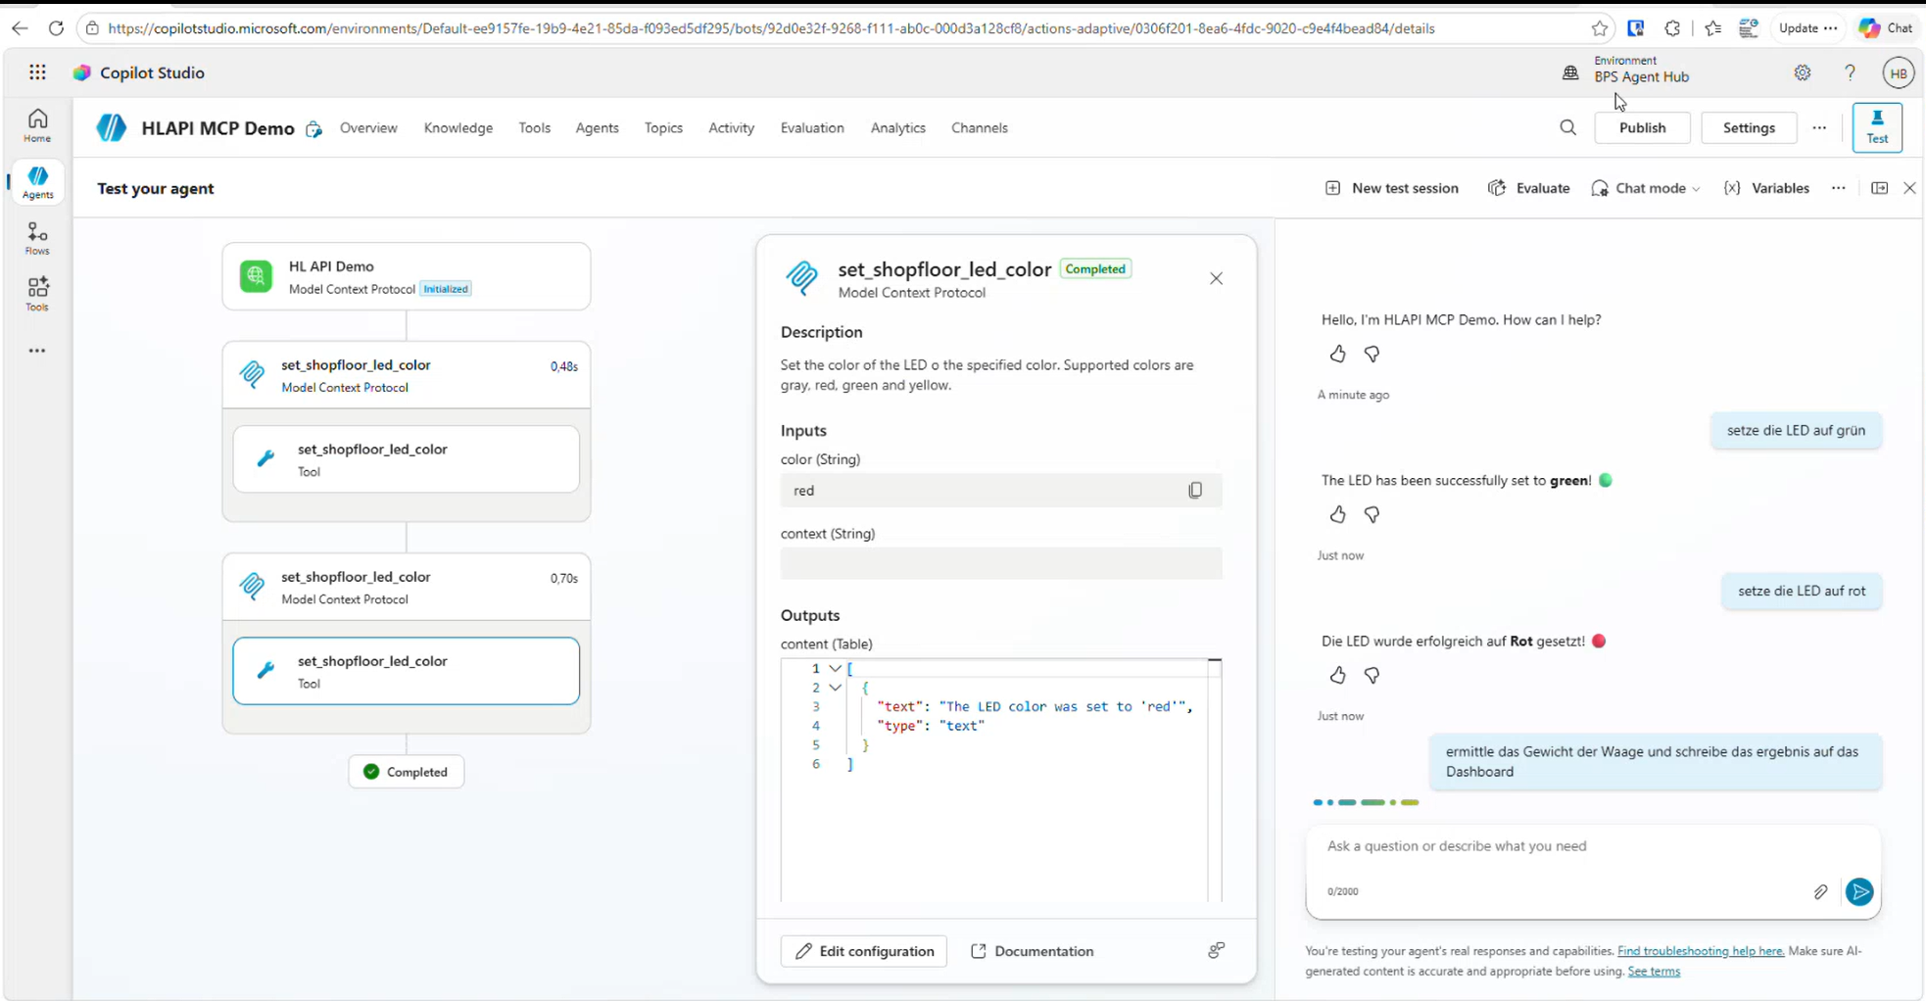Open browser extensions puzzle icon
1926x1001 pixels.
pos(1672,28)
